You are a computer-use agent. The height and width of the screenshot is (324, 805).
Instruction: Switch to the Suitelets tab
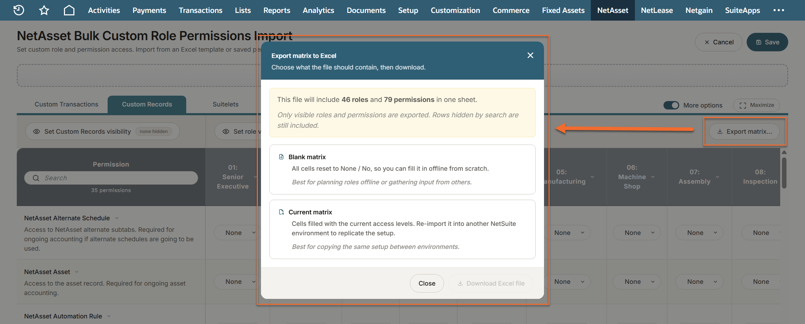tap(226, 104)
